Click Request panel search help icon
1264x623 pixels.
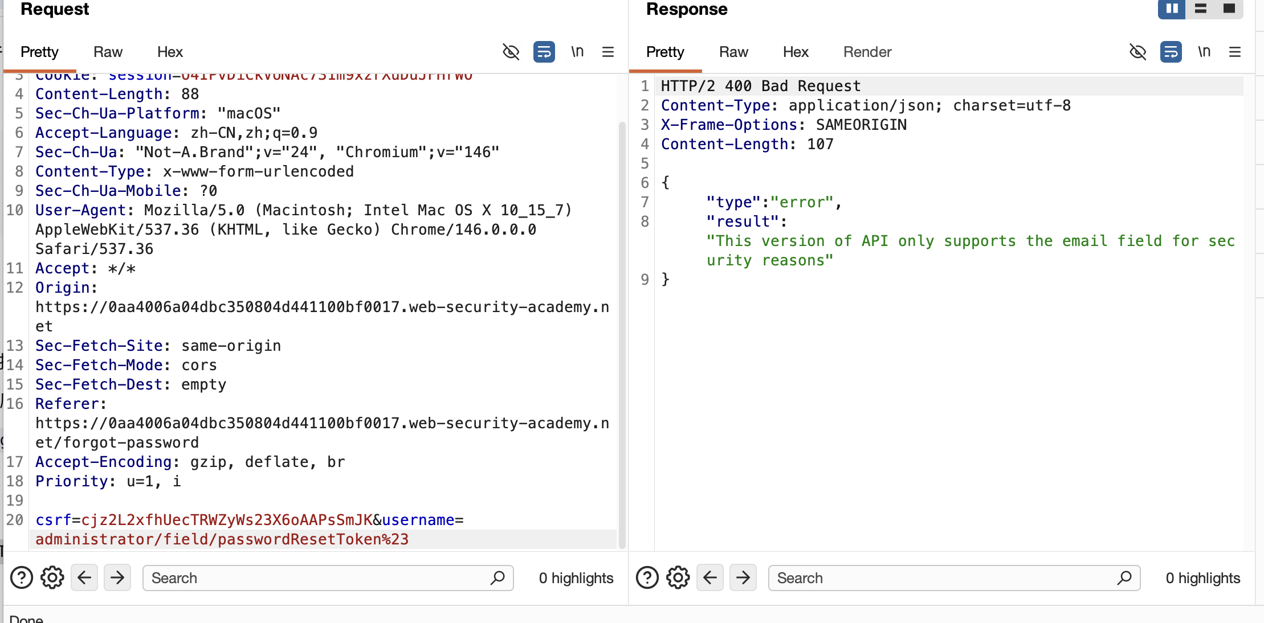pyautogui.click(x=22, y=578)
